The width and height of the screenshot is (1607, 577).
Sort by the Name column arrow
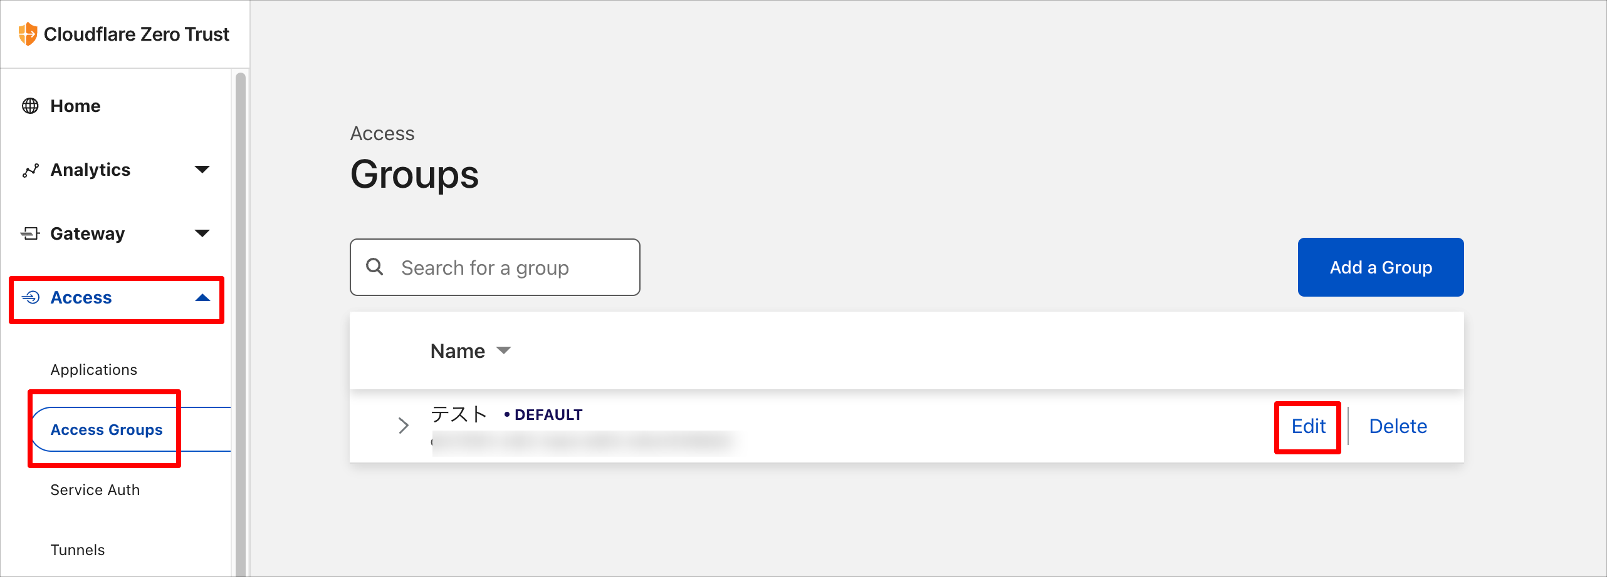(503, 350)
